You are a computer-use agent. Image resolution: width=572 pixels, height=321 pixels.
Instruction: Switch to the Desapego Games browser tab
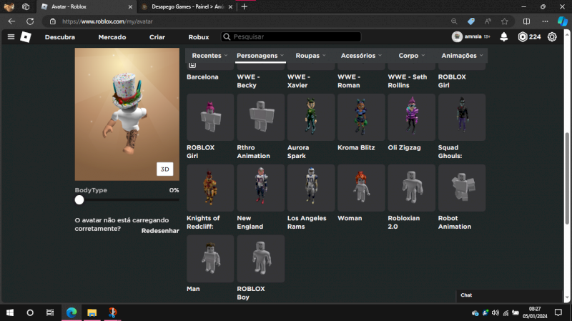182,6
